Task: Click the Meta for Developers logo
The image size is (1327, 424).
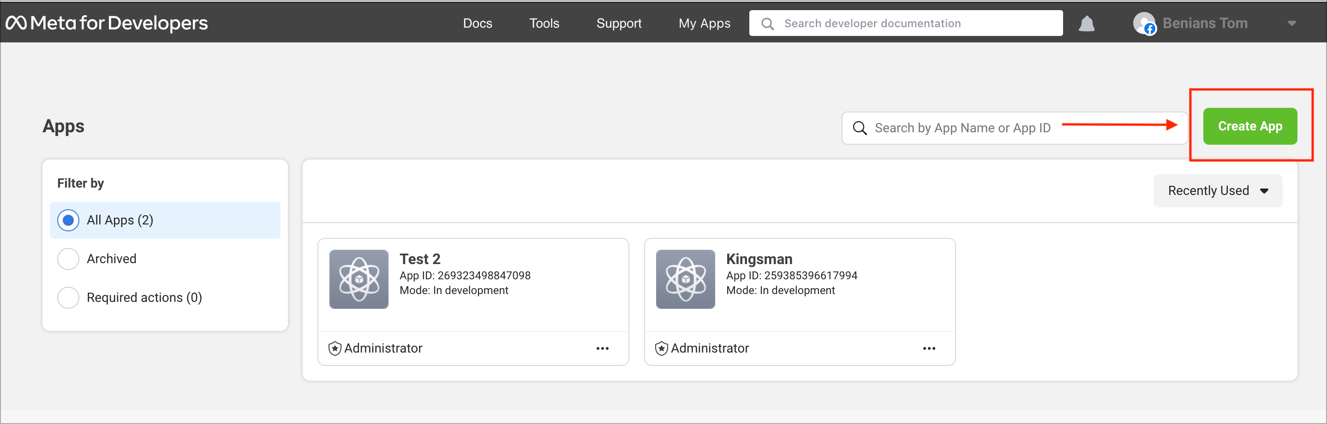Action: pyautogui.click(x=107, y=23)
